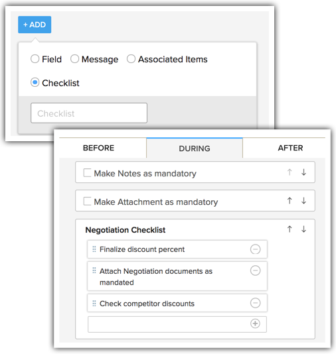Move Negotiation Checklist section down
The image size is (336, 354).
tap(303, 229)
